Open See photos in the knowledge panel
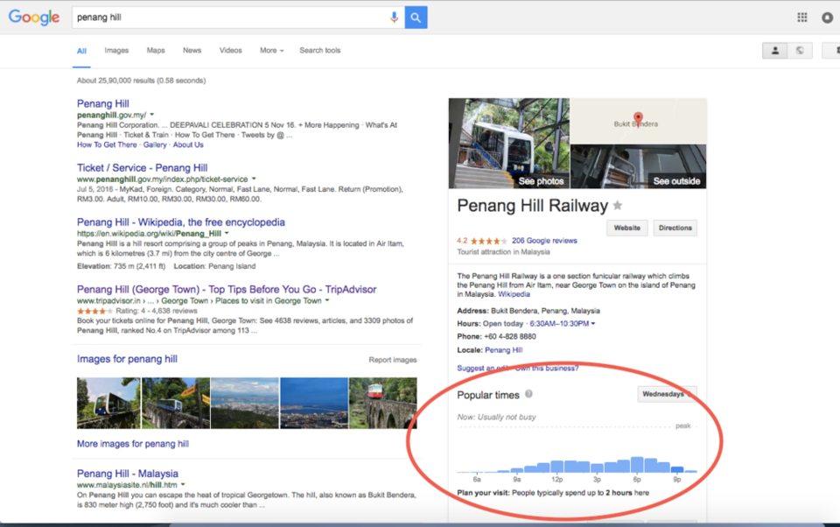Viewport: 840px width, 527px height. click(509, 144)
